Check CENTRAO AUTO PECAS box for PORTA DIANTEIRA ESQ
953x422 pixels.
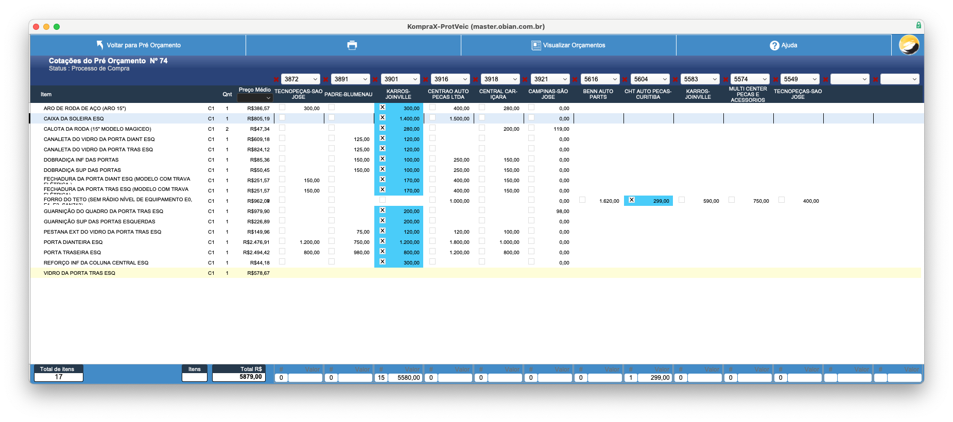432,241
